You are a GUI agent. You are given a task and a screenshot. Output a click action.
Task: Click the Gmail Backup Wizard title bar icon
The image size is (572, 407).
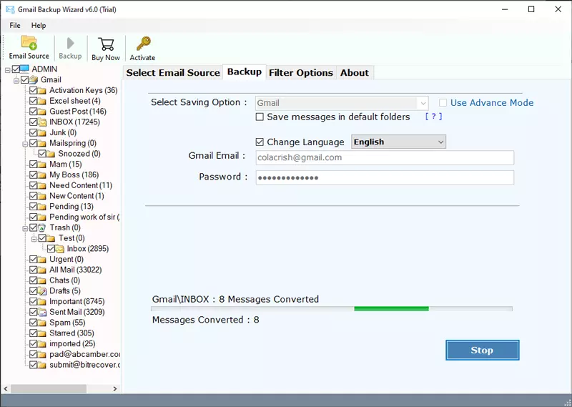pyautogui.click(x=10, y=9)
